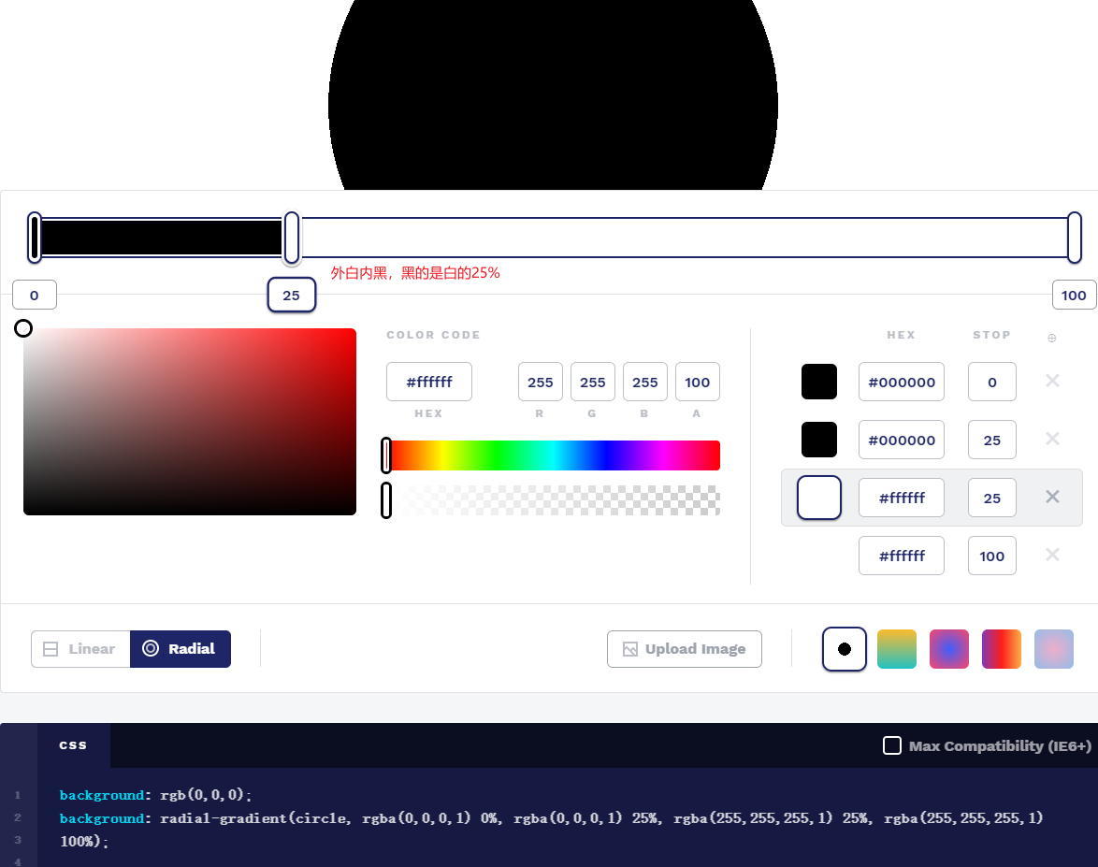Remove the #000000 stop at 25
Viewport: 1098px width, 867px height.
pyautogui.click(x=1052, y=439)
